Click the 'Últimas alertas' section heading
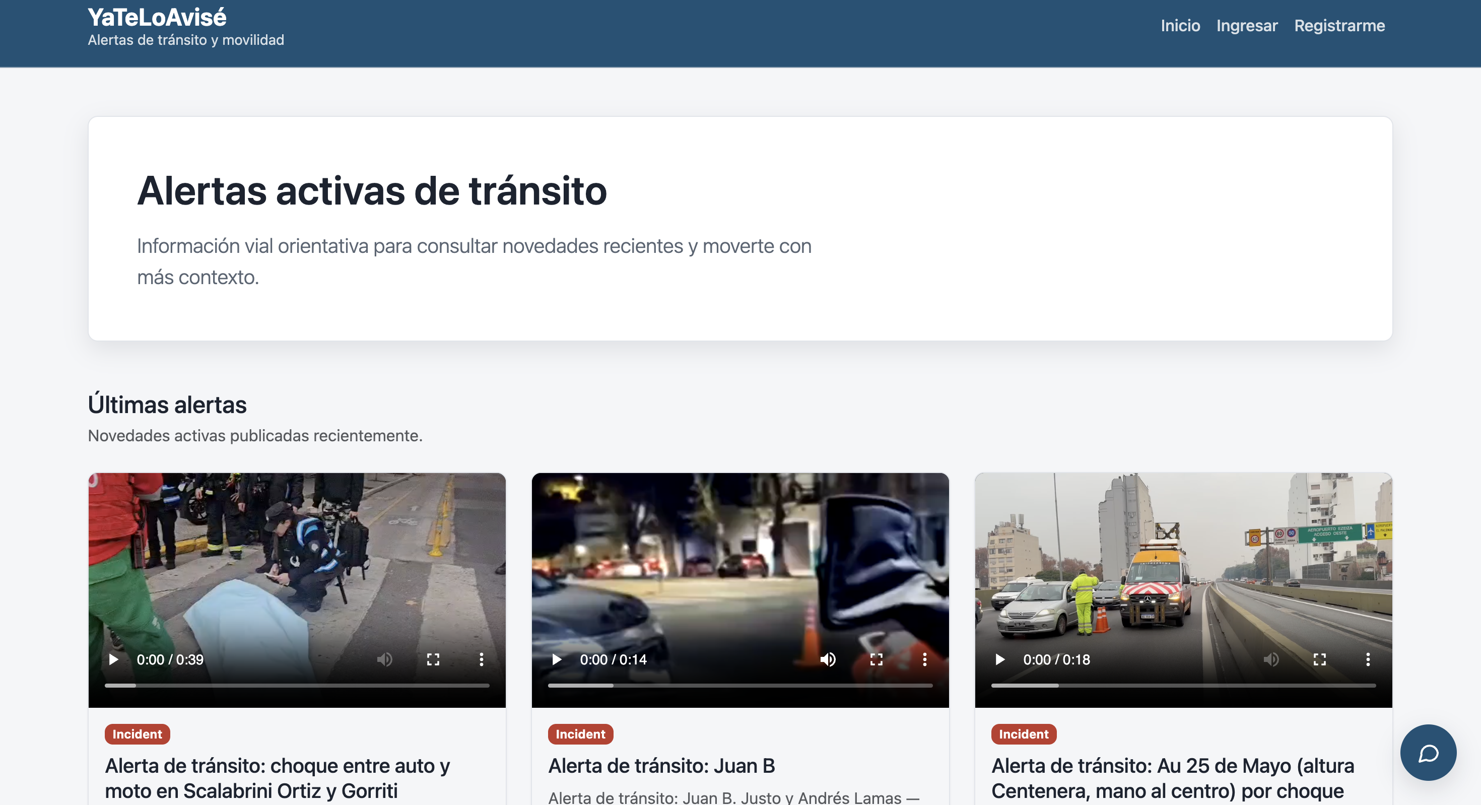 coord(167,405)
